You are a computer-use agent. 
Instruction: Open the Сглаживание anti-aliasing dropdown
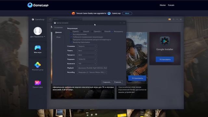click(87, 46)
